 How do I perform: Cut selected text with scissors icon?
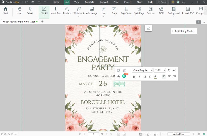tap(119, 77)
